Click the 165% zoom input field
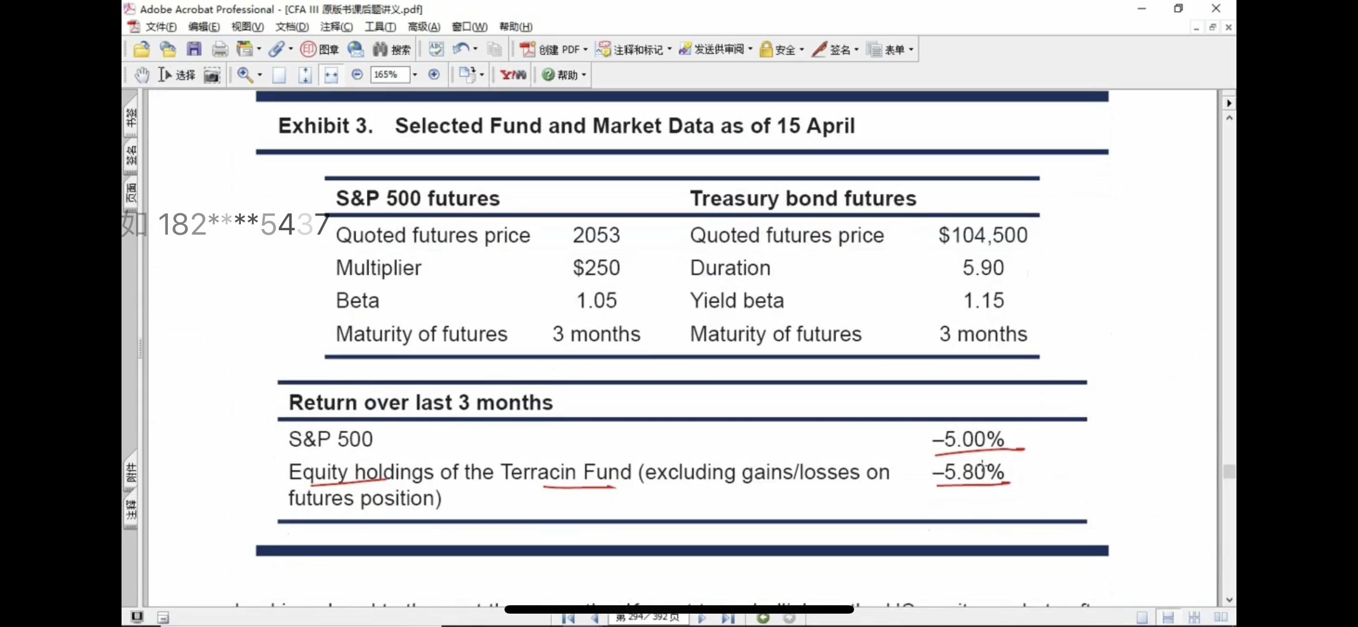The width and height of the screenshot is (1358, 627). click(390, 75)
